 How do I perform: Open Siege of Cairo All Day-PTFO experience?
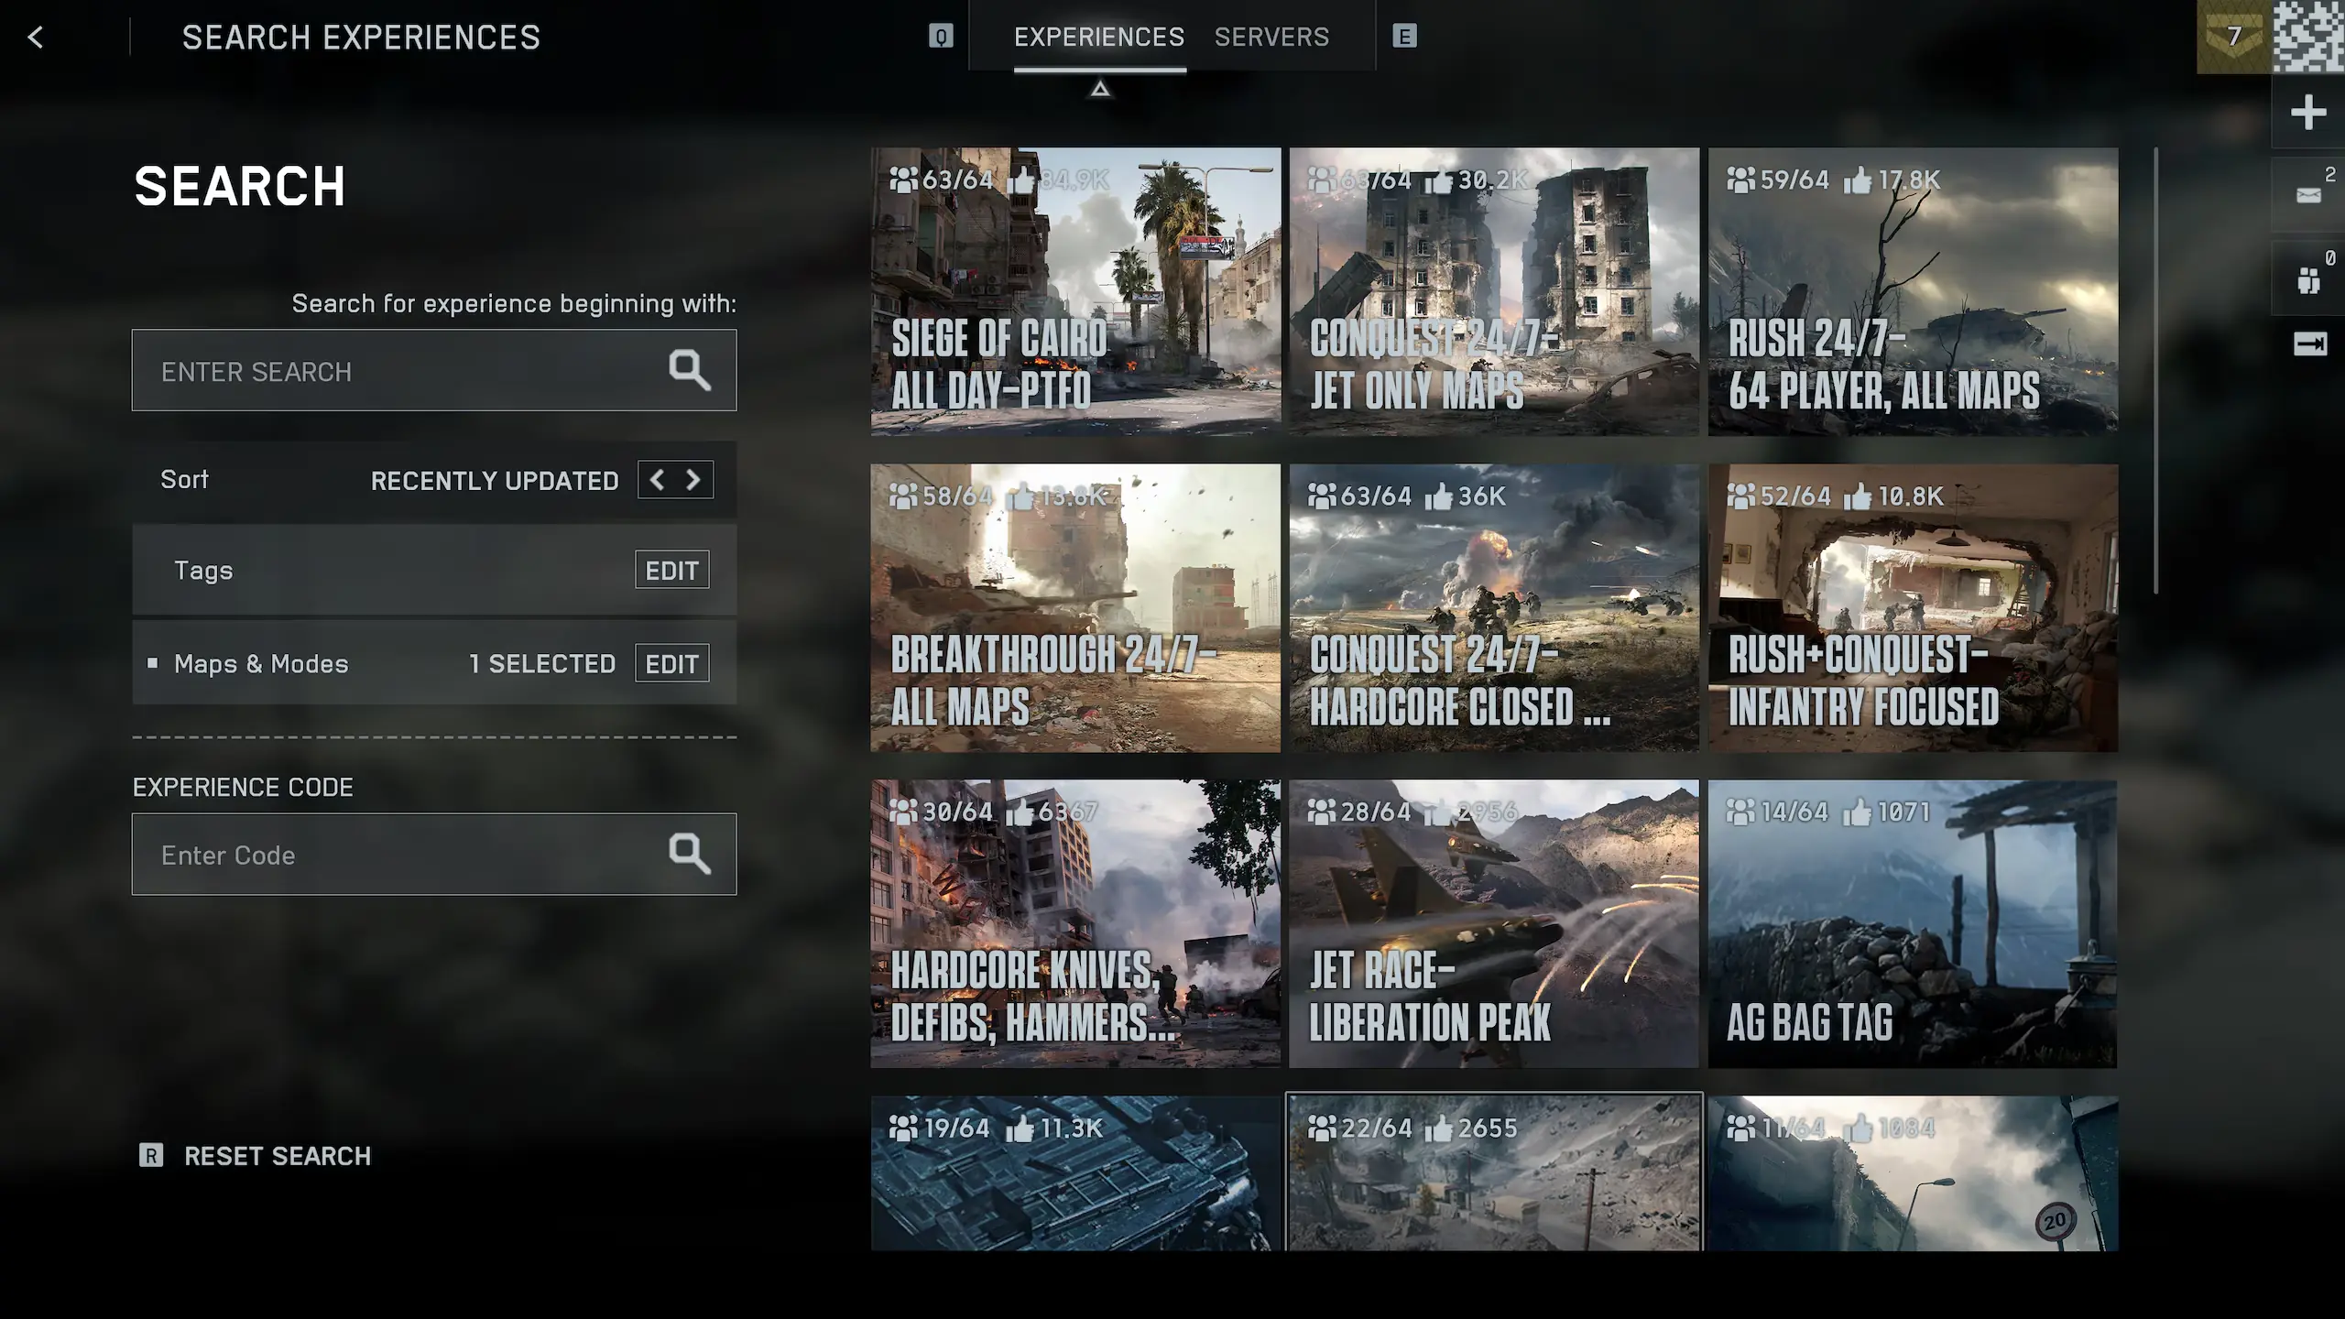coord(1075,291)
